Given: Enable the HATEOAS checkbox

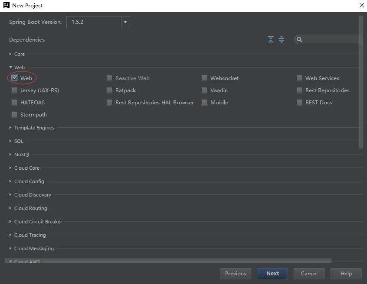Looking at the screenshot, I should tap(14, 102).
